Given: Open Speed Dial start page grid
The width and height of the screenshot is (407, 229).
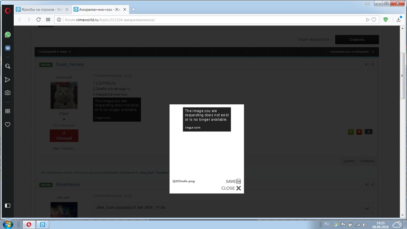Looking at the screenshot, I should point(48,20).
